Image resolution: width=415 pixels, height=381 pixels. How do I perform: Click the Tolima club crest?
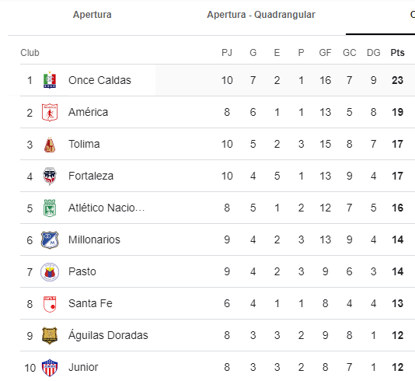point(50,145)
